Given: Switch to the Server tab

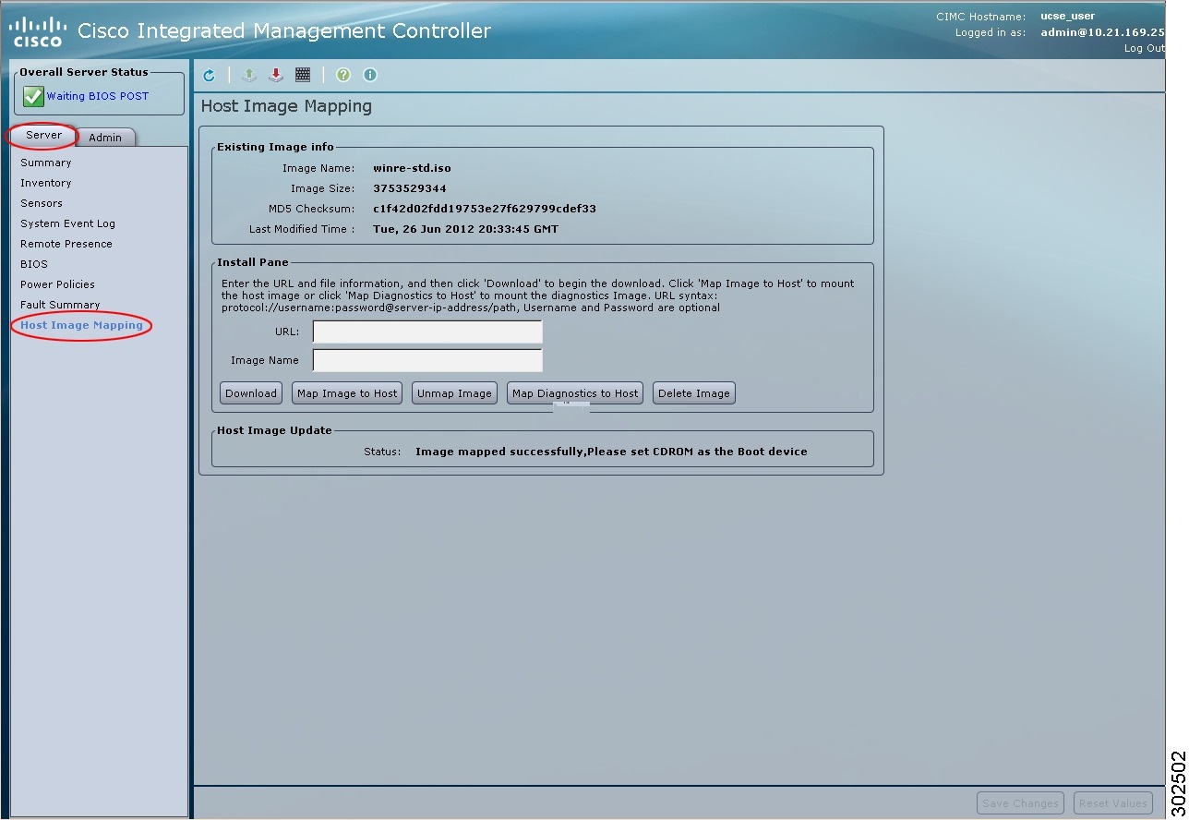Looking at the screenshot, I should tap(43, 135).
